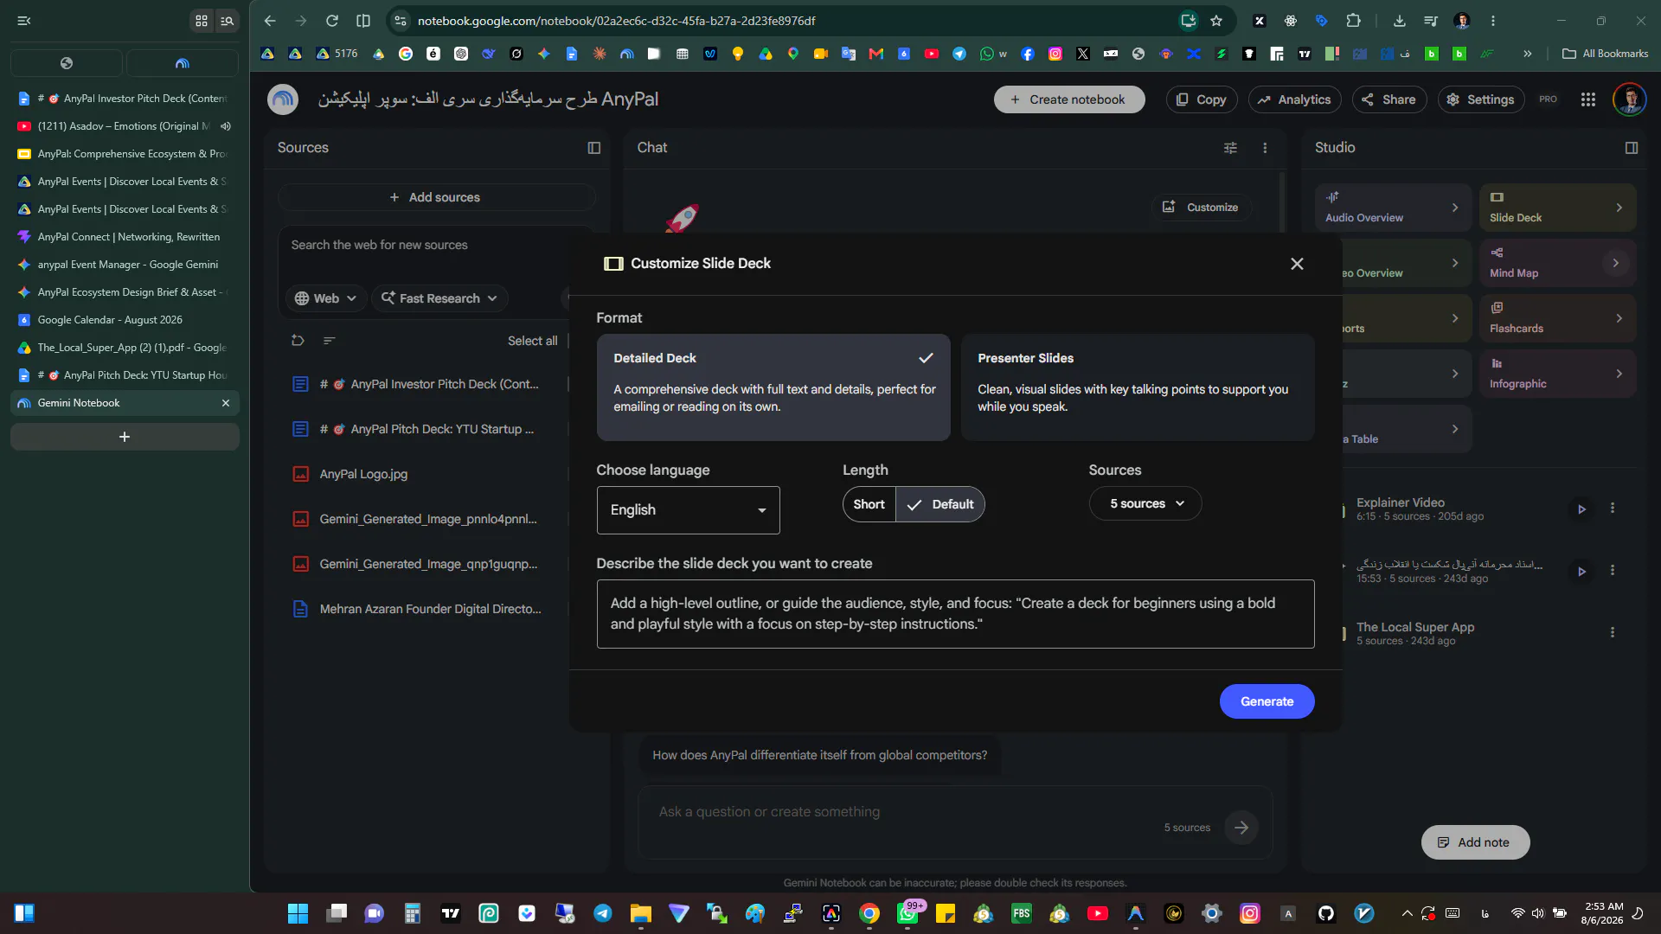Switch to anypal Event Manager Gemini tab

click(x=125, y=265)
